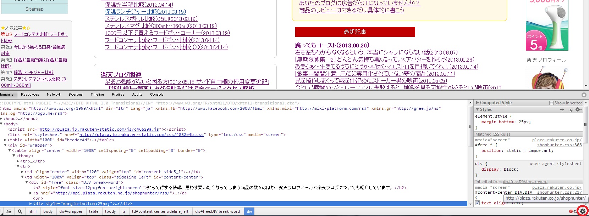Open the Console tab
The image size is (589, 216).
[x=156, y=95]
